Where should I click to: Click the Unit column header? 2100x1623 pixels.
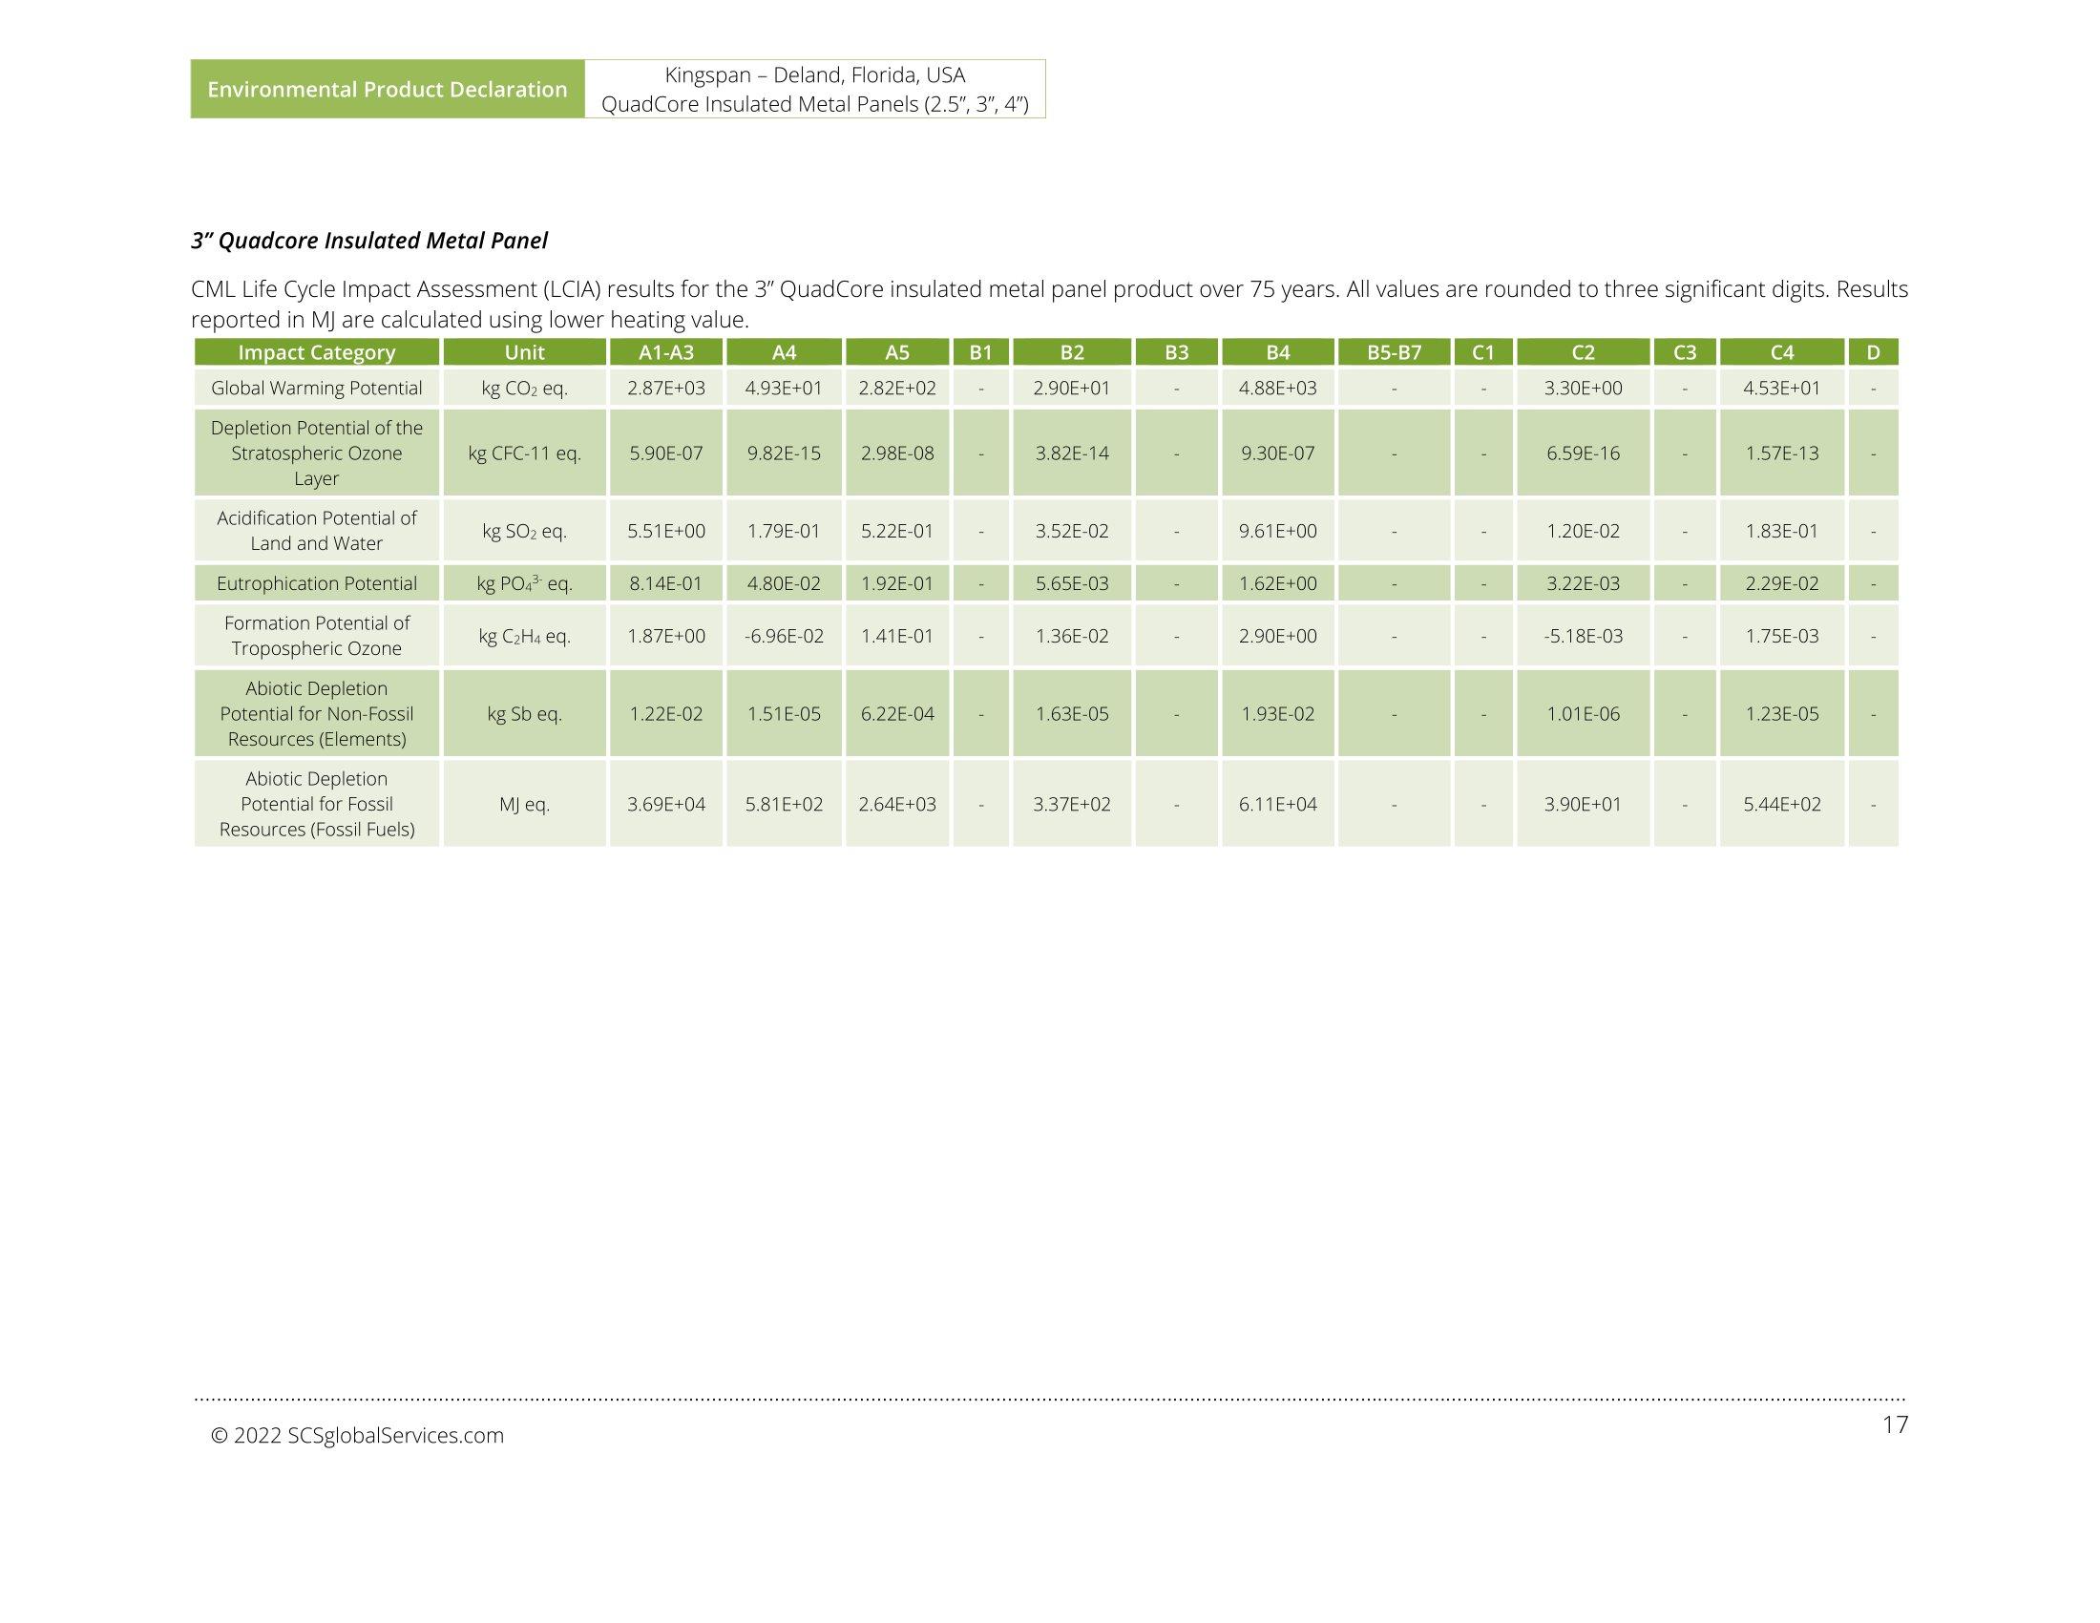pos(525,352)
